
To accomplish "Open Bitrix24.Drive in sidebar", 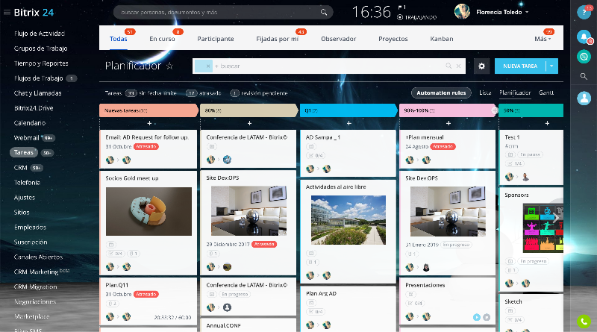I will (34, 108).
